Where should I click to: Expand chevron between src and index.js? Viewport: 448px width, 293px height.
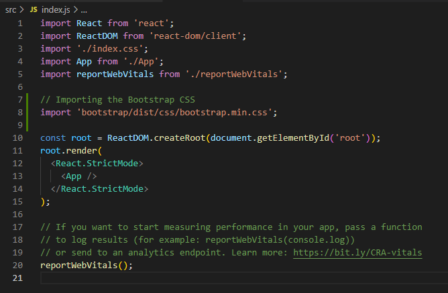point(21,10)
